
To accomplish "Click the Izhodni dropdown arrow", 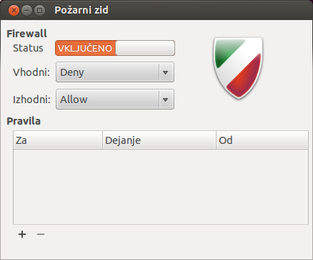I will pos(166,100).
